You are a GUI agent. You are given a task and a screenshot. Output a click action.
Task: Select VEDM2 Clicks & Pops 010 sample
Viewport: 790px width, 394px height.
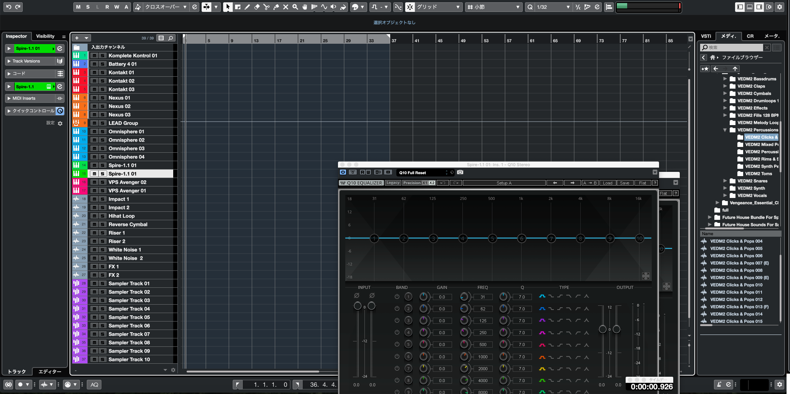coord(736,285)
